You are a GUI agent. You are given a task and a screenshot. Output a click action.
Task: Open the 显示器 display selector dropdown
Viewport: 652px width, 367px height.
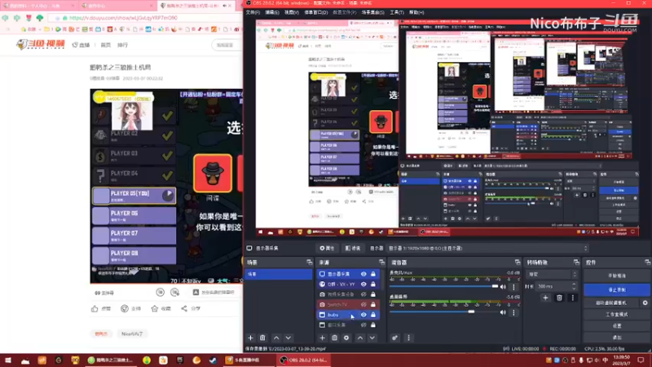488,249
